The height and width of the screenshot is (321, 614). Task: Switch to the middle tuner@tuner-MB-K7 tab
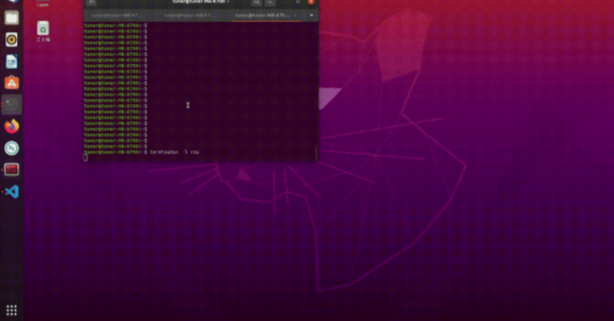pos(187,15)
